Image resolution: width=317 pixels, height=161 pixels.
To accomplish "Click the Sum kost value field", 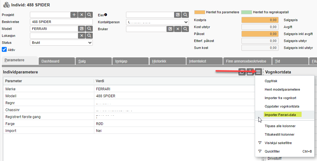I will coord(260,48).
